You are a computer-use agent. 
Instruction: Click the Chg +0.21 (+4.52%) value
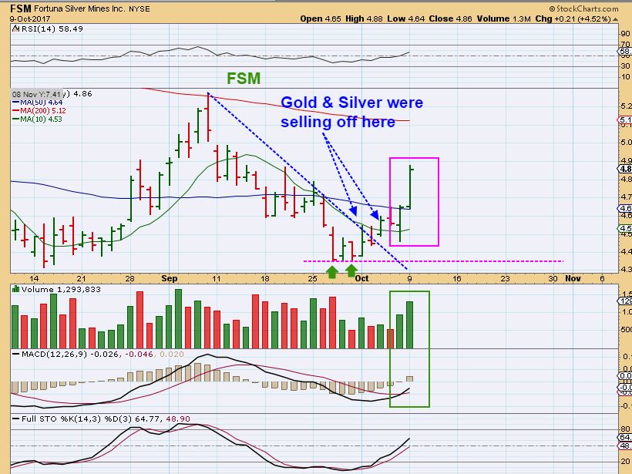click(573, 18)
